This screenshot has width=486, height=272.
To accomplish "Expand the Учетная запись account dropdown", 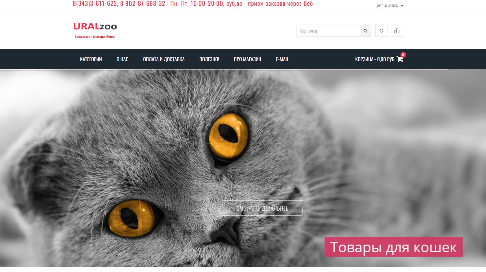I will pyautogui.click(x=390, y=6).
